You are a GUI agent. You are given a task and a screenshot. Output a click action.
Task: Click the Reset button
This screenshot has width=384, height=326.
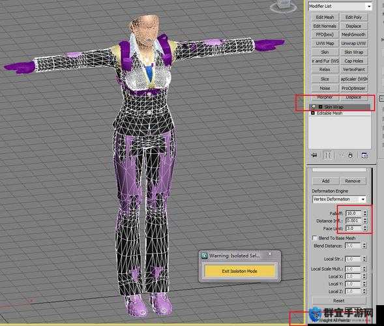[339, 301]
